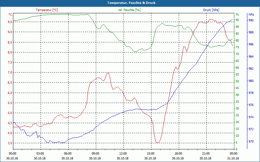Click the 25 humidity axis value
The height and width of the screenshot is (162, 260).
[x=237, y=115]
